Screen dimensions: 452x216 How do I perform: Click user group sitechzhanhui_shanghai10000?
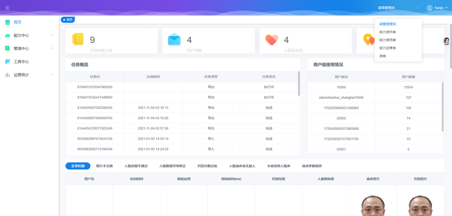341,98
